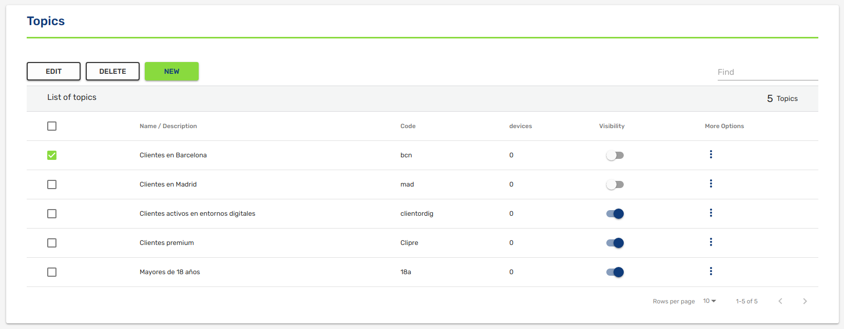Check the Mayores de 18 años checkbox
Image resolution: width=844 pixels, height=329 pixels.
point(52,272)
